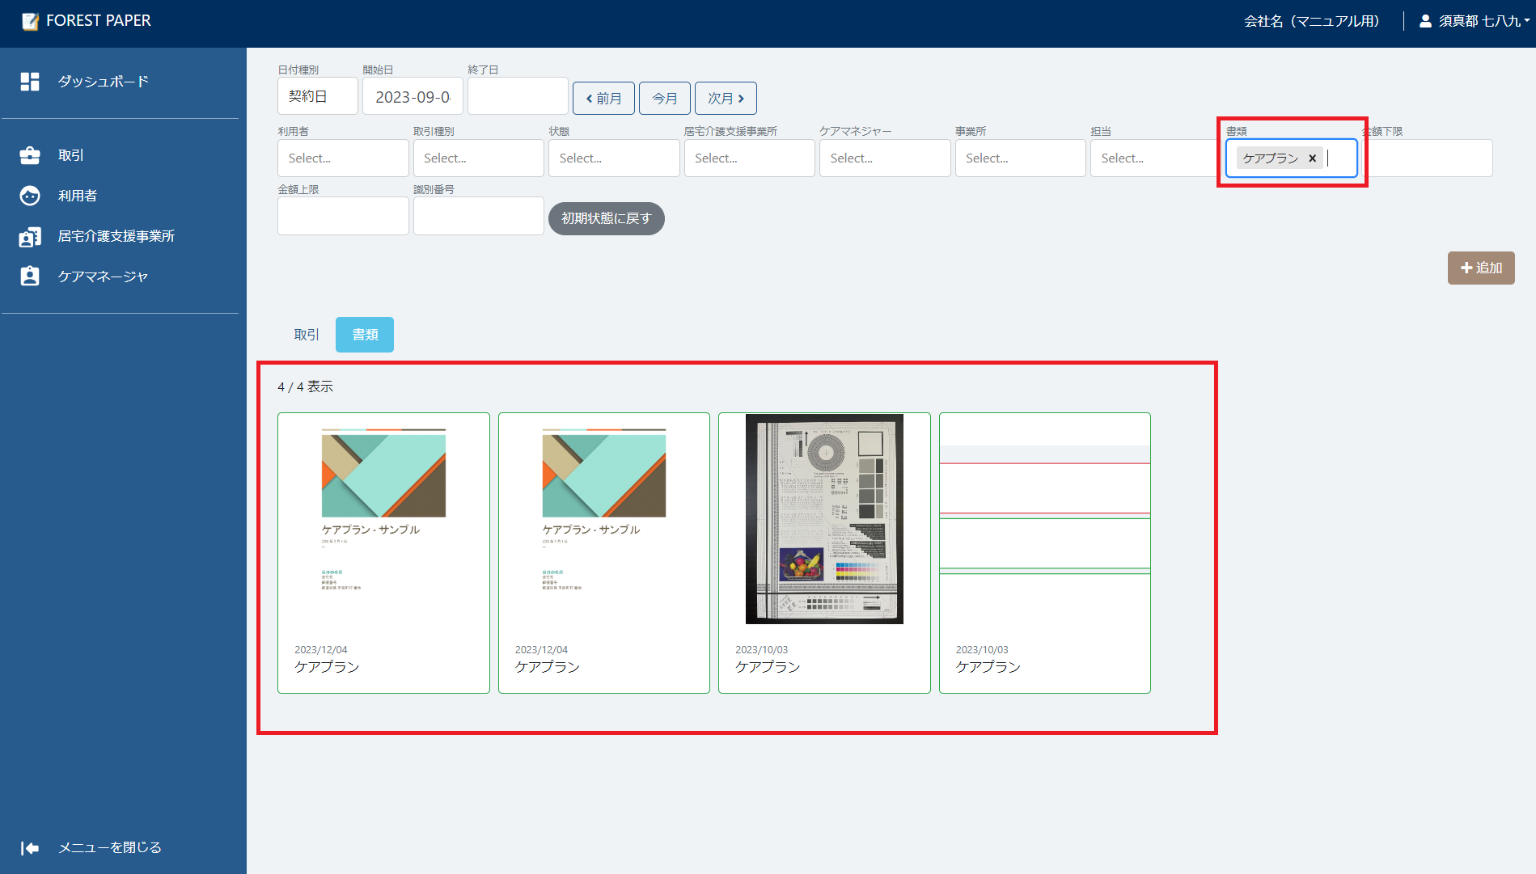Open the 利用者 select dropdown
This screenshot has width=1536, height=874.
pos(343,158)
